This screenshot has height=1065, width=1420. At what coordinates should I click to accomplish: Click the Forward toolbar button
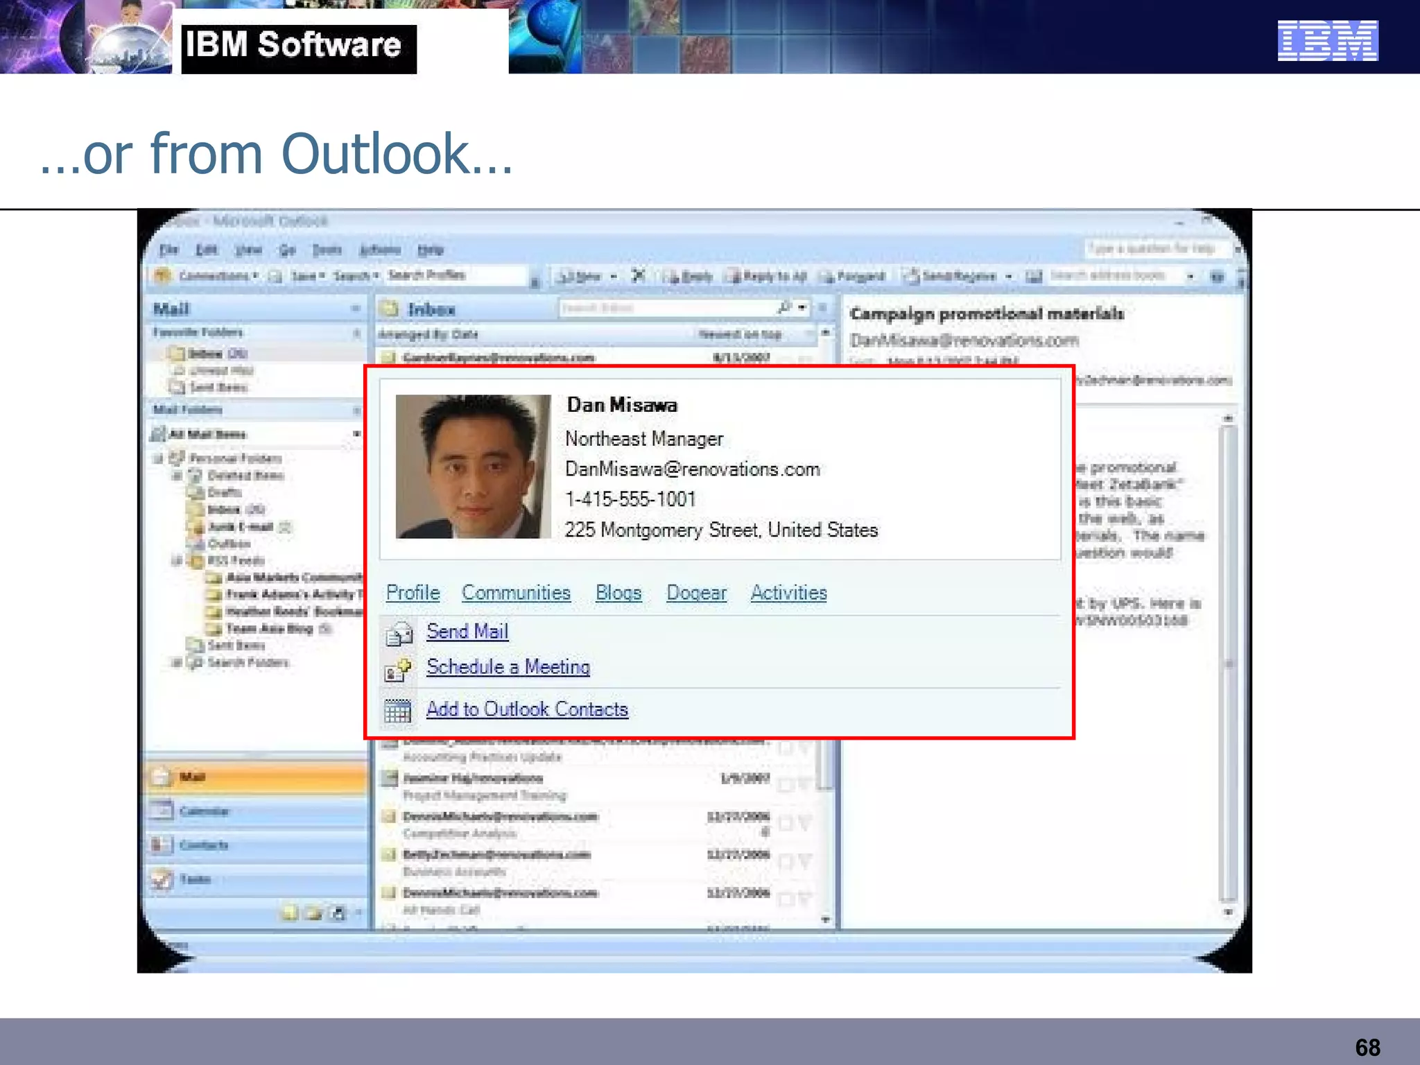[x=853, y=277]
